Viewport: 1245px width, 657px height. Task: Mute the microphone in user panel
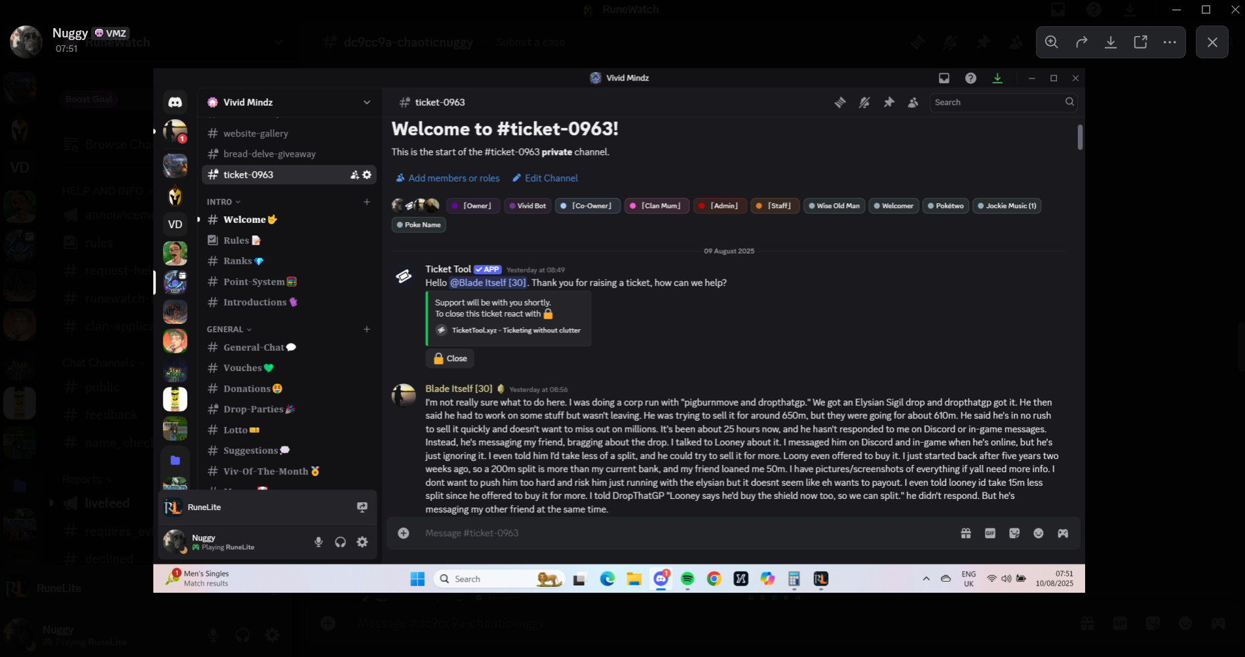click(318, 542)
